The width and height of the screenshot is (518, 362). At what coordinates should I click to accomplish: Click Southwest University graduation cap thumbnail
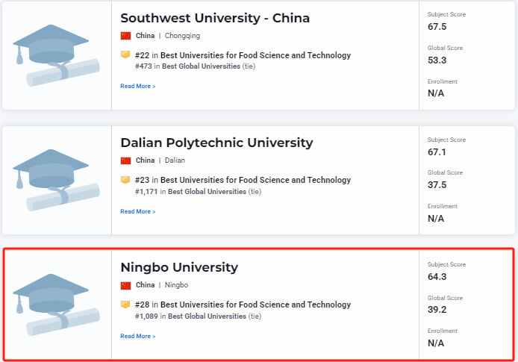pos(57,56)
